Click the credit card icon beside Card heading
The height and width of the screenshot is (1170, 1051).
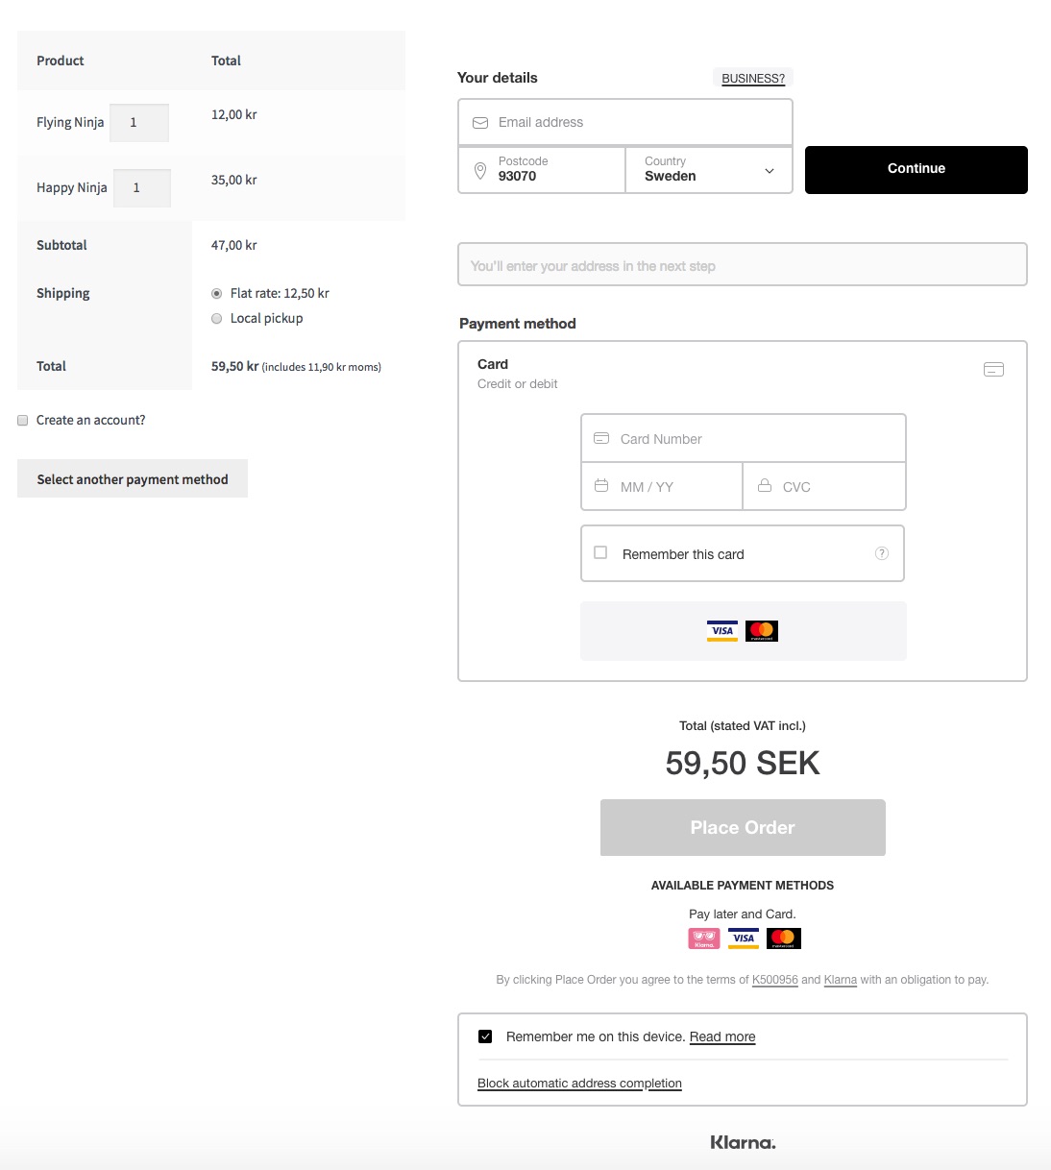click(993, 369)
